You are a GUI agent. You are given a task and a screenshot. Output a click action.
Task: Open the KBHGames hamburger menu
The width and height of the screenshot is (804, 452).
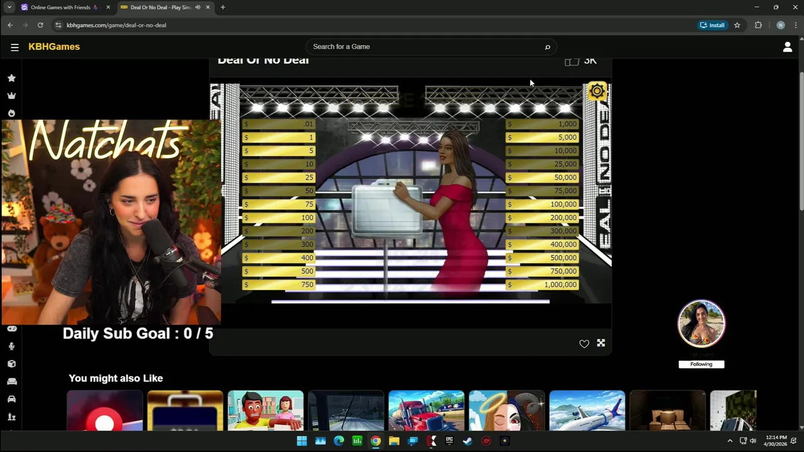click(x=14, y=47)
